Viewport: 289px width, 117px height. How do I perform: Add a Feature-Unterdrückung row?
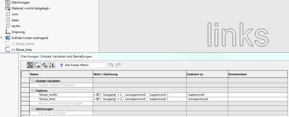click(60, 103)
